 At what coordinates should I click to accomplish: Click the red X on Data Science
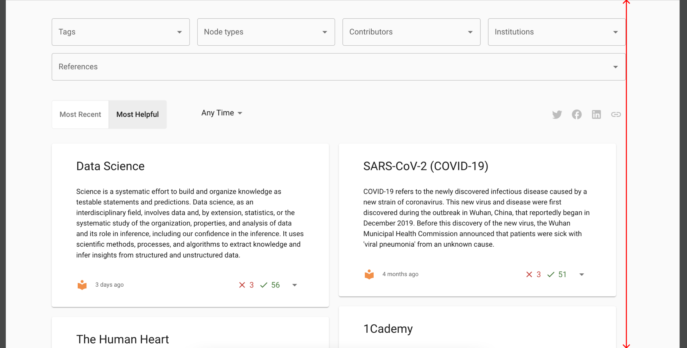(x=242, y=285)
